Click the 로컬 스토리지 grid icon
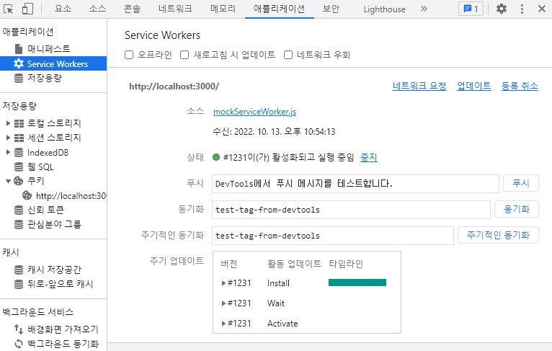552x351 pixels. [19, 123]
